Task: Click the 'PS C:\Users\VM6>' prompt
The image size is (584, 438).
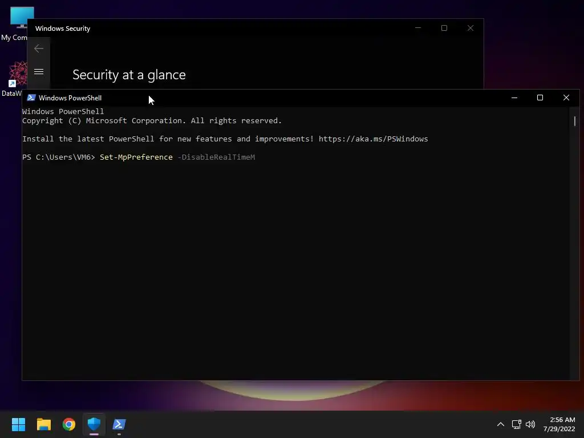Action: tap(59, 157)
